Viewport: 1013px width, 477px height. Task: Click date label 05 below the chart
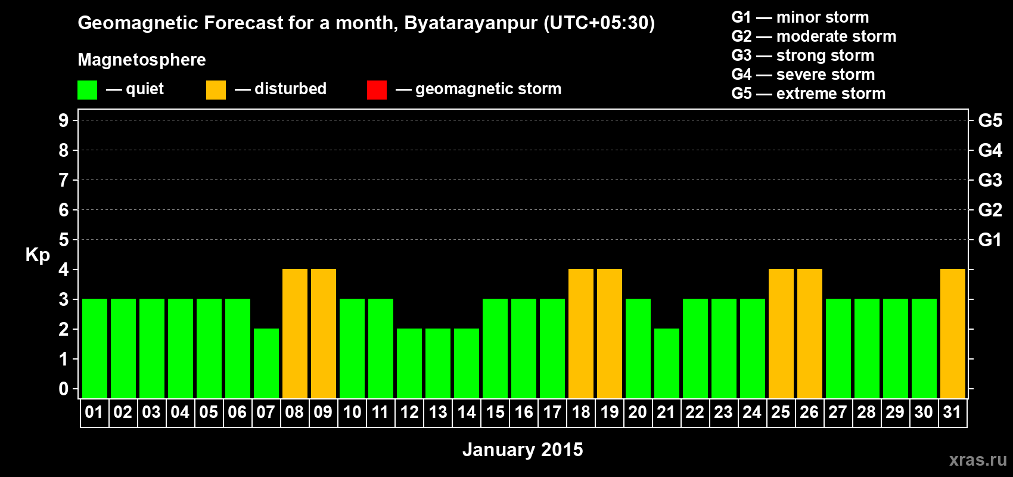pos(209,412)
